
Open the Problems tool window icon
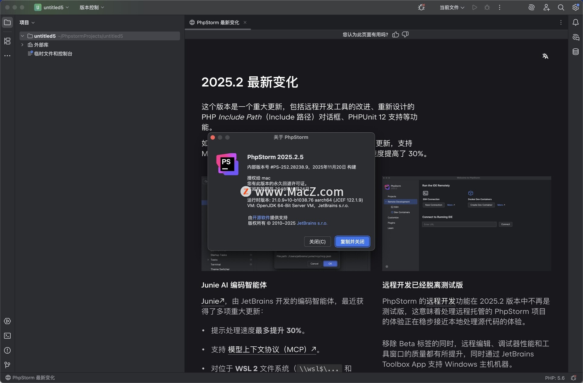[x=7, y=351]
